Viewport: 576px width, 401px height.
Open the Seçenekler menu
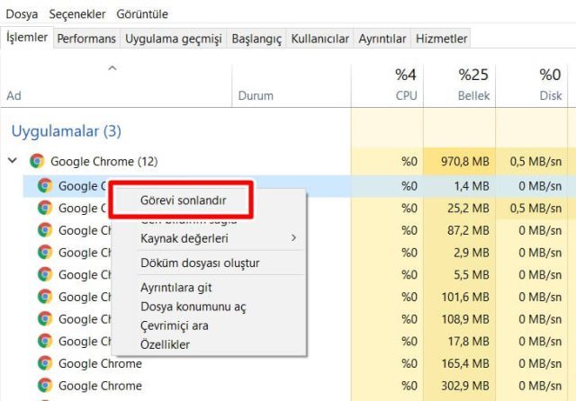(x=77, y=14)
